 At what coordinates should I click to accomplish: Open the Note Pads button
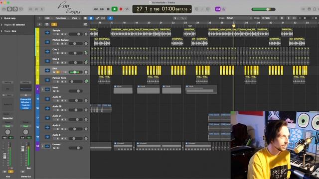click(309, 9)
